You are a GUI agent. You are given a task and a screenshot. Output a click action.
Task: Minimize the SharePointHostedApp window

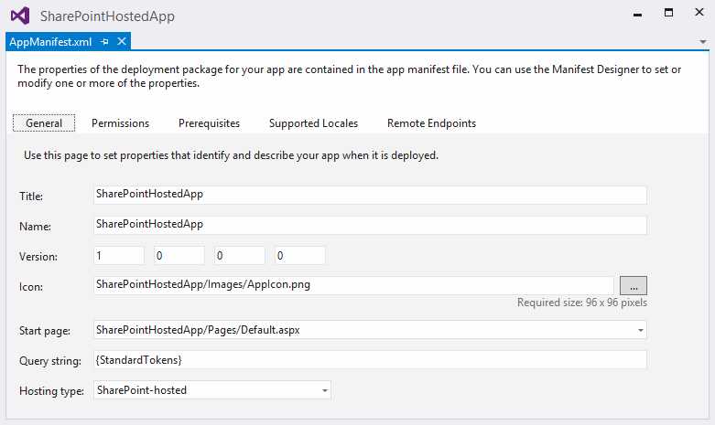point(637,15)
